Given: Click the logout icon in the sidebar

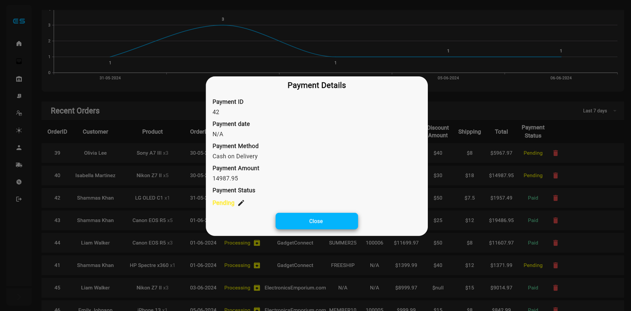Looking at the screenshot, I should pos(19,199).
